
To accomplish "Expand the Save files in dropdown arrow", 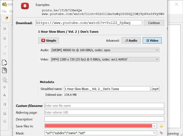I will pos(155,126).
